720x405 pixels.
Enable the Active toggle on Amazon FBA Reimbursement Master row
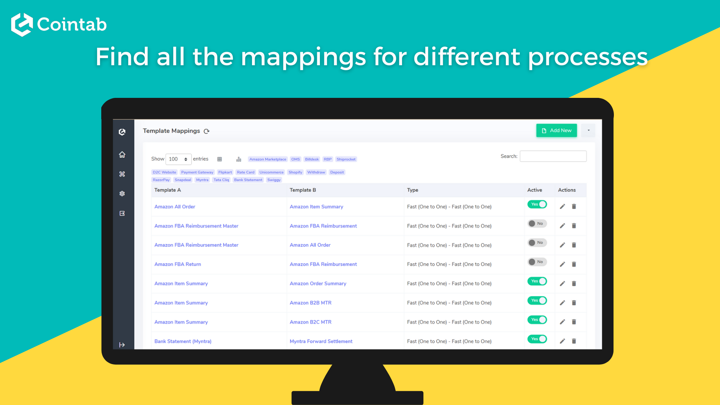tap(537, 223)
